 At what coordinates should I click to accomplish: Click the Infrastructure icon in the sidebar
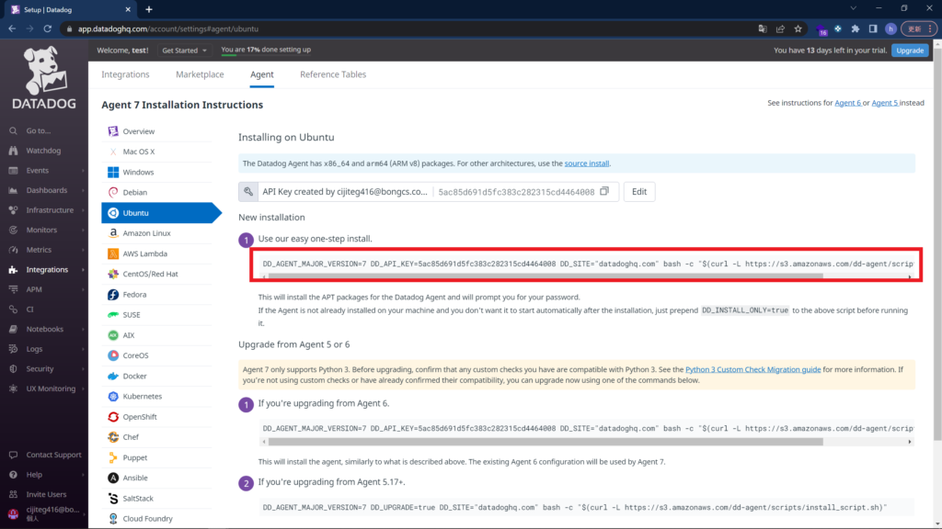tap(13, 209)
